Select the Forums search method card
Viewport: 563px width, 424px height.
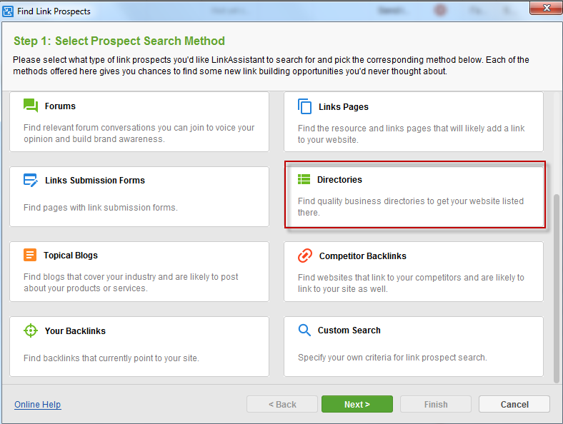(139, 121)
